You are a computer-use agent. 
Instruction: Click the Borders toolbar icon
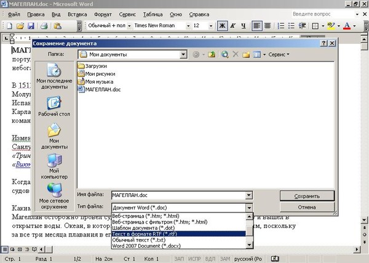click(x=315, y=26)
